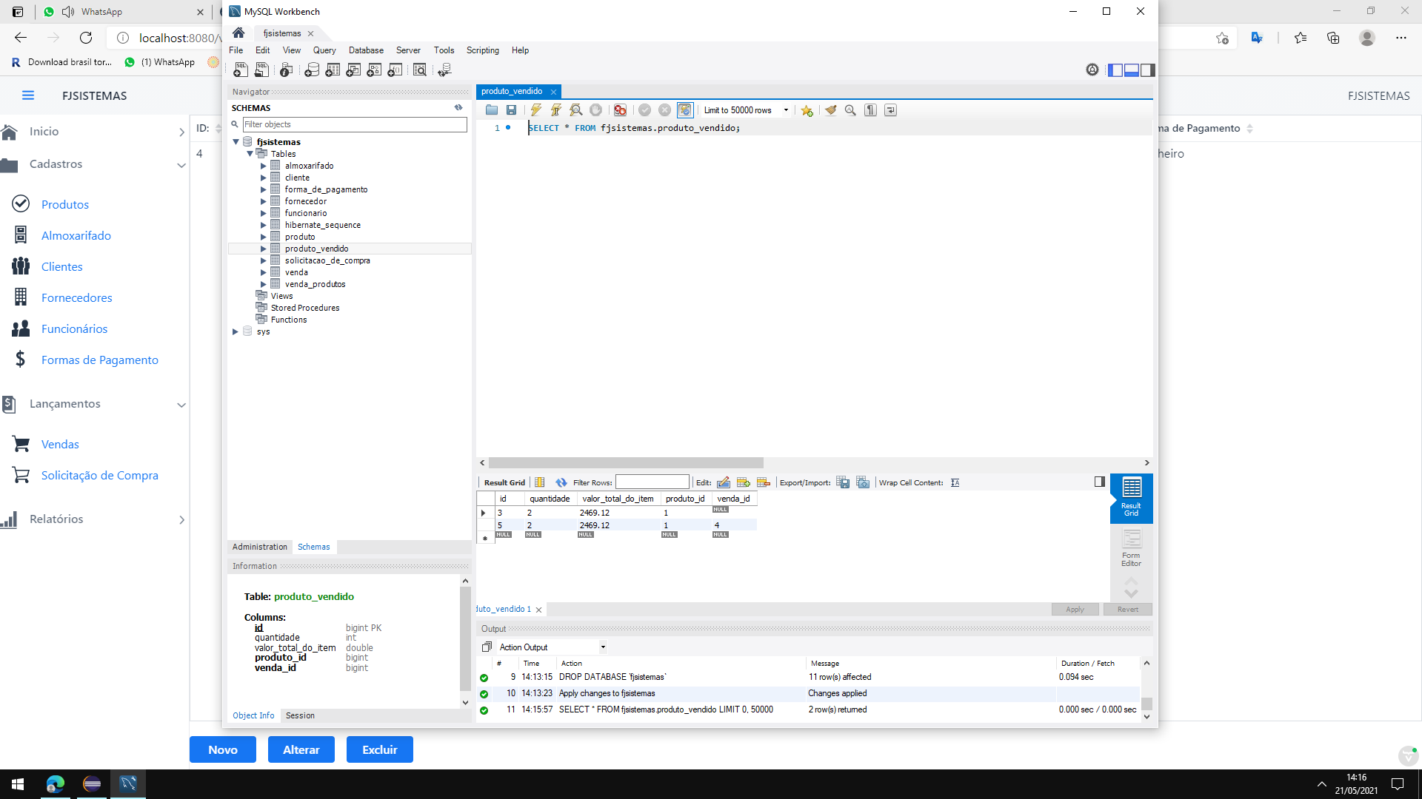Viewport: 1422px width, 799px height.
Task: Toggle the bottom output panel visibility
Action: tap(1132, 70)
